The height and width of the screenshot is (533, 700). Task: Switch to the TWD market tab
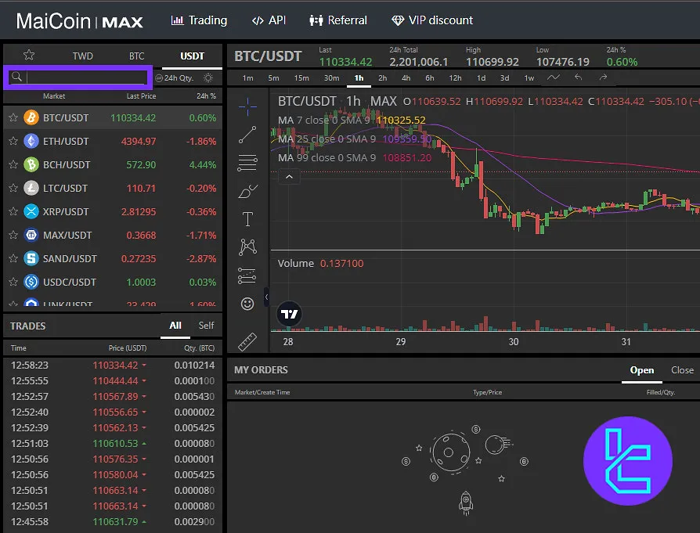[x=82, y=56]
